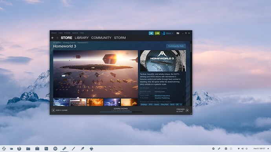Viewport: 271px width, 152px height.
Task: Select the third orange screenshot thumbnail
Action: 95,102
